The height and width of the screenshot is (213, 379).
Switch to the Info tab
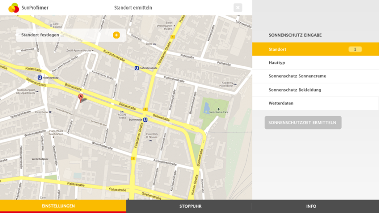[x=311, y=206]
